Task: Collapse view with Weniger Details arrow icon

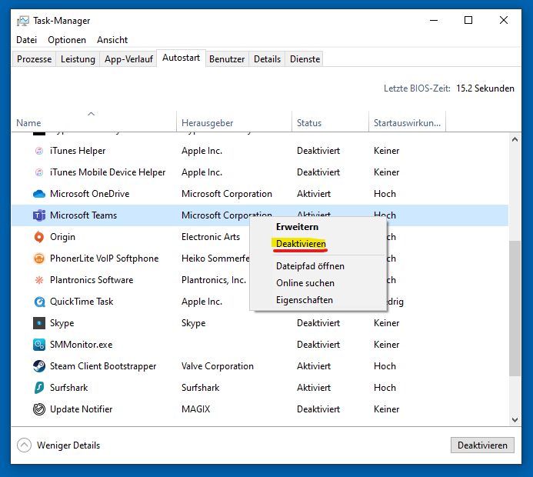Action: (x=24, y=445)
